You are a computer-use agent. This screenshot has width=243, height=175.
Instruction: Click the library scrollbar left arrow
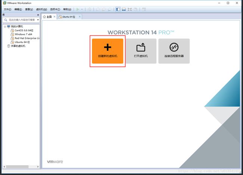point(4,167)
